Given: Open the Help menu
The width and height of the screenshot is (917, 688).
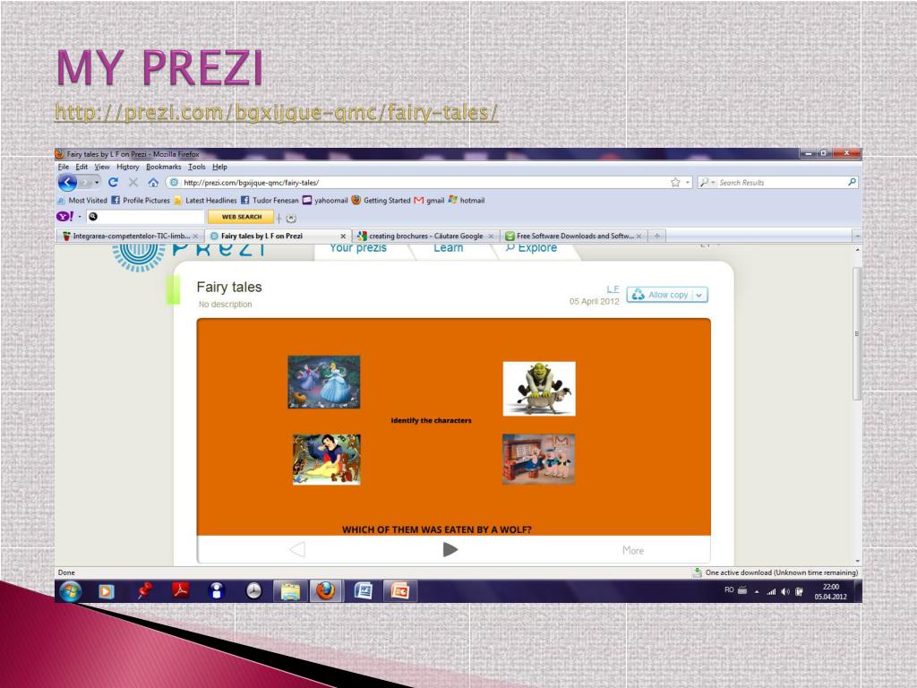Looking at the screenshot, I should point(219,167).
